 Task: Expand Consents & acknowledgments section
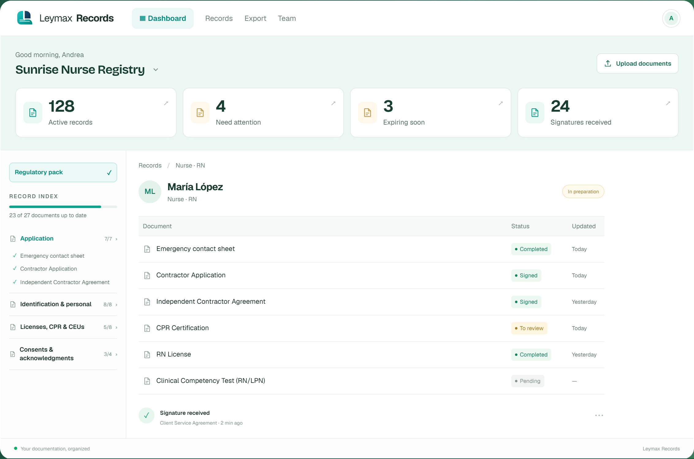pyautogui.click(x=63, y=354)
